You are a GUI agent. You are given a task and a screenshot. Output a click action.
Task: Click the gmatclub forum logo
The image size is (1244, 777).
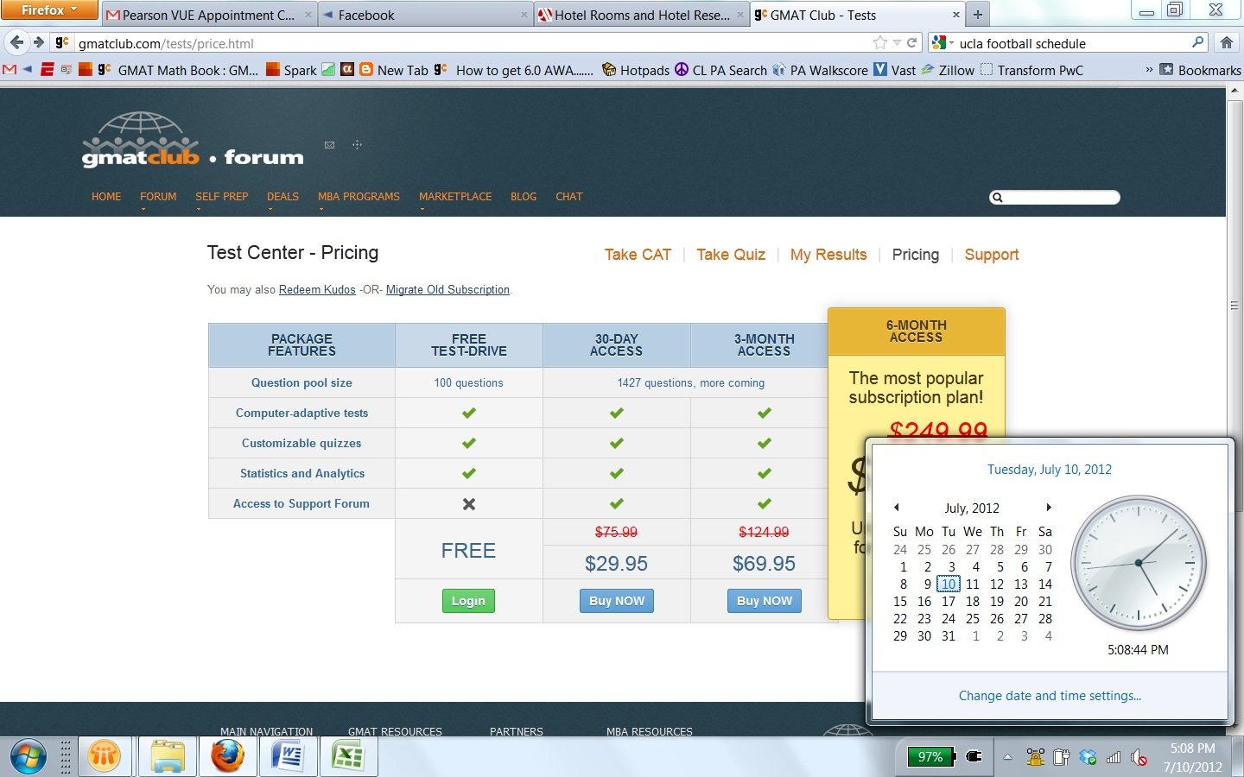[193, 141]
